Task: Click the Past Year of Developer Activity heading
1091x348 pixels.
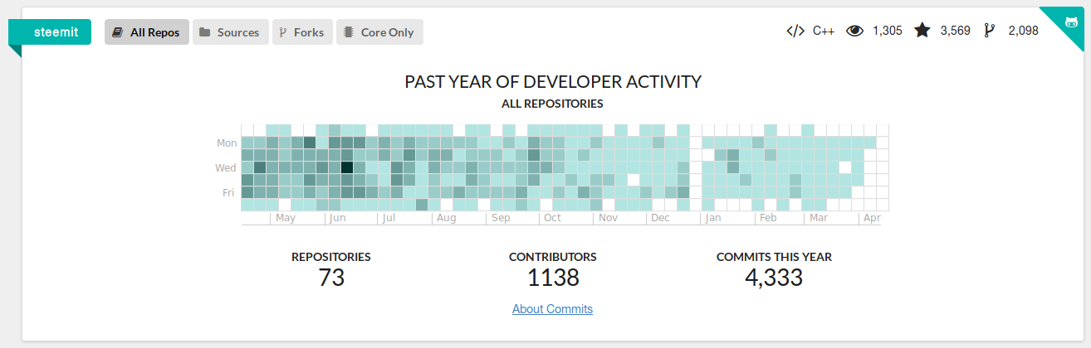Action: coord(553,81)
